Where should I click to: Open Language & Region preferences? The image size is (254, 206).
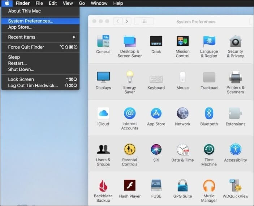coord(209,46)
